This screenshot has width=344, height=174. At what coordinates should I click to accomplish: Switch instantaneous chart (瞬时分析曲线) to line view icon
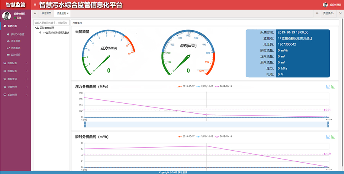pyautogui.click(x=328, y=137)
